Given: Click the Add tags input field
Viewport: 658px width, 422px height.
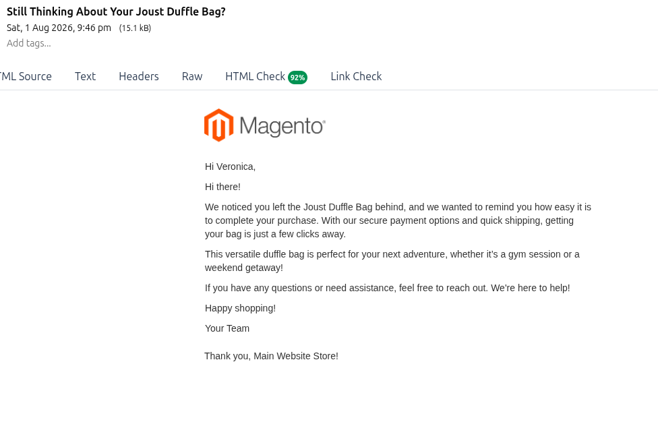Looking at the screenshot, I should pyautogui.click(x=29, y=43).
